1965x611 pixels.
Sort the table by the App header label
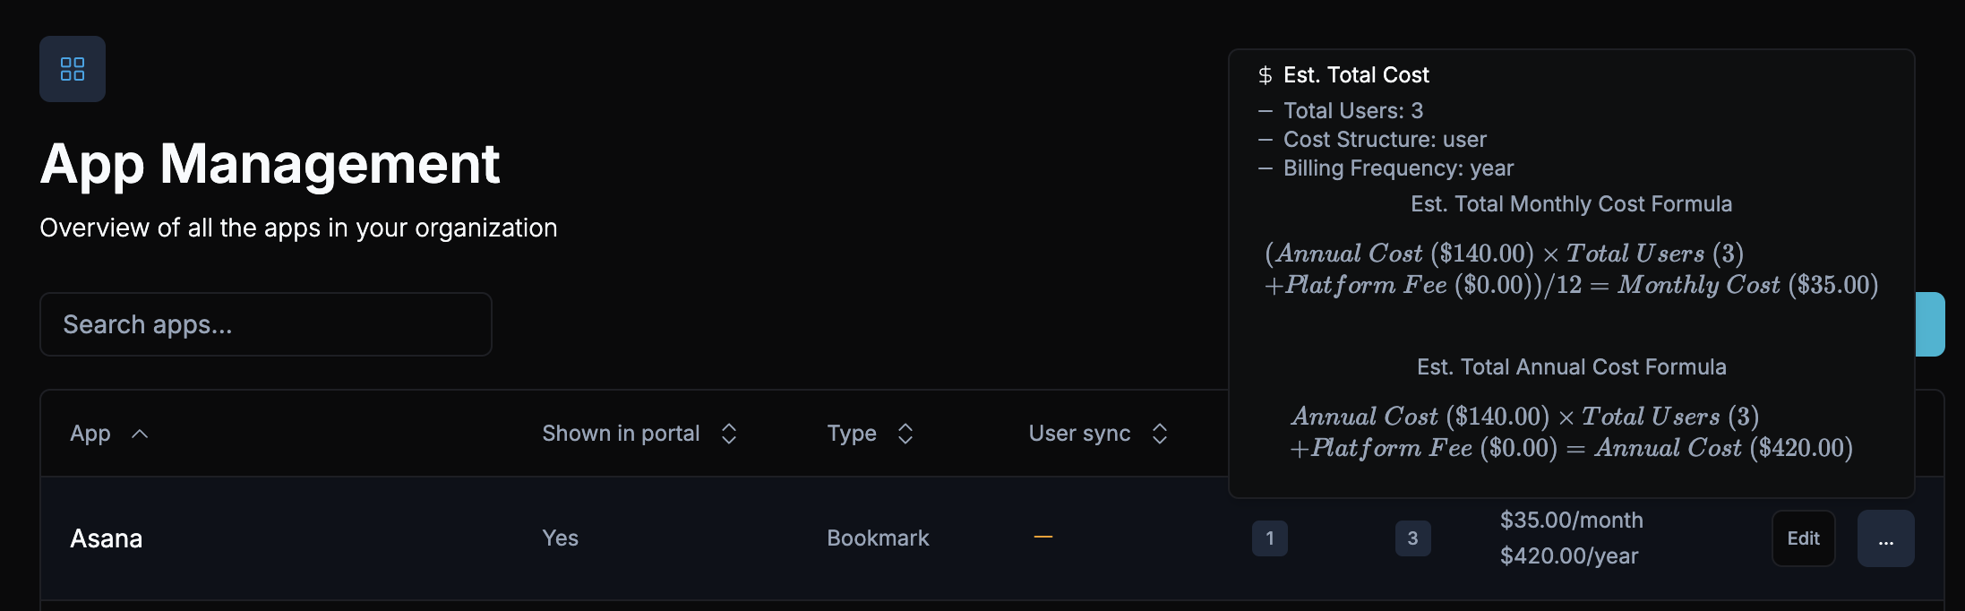point(90,434)
